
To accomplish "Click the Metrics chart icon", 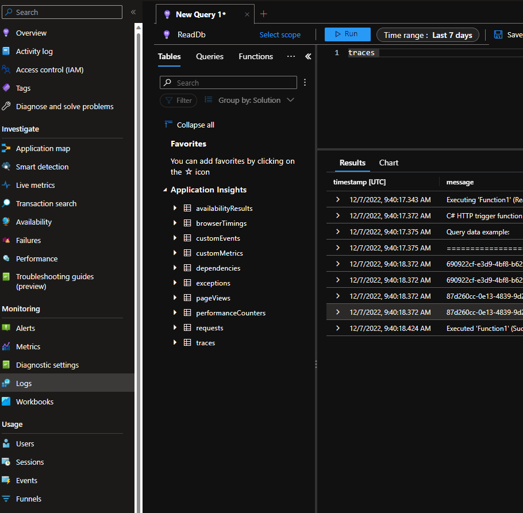I will [x=6, y=346].
